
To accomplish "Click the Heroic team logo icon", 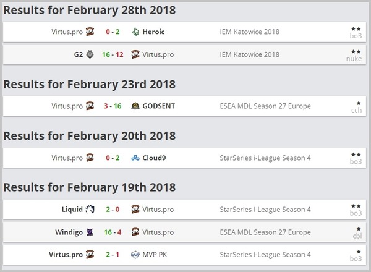I will [x=135, y=32].
